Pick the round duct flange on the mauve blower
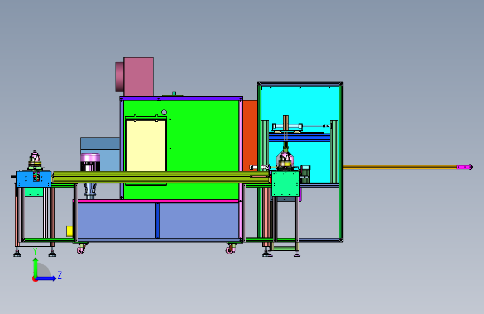484x314 pixels. tap(119, 77)
